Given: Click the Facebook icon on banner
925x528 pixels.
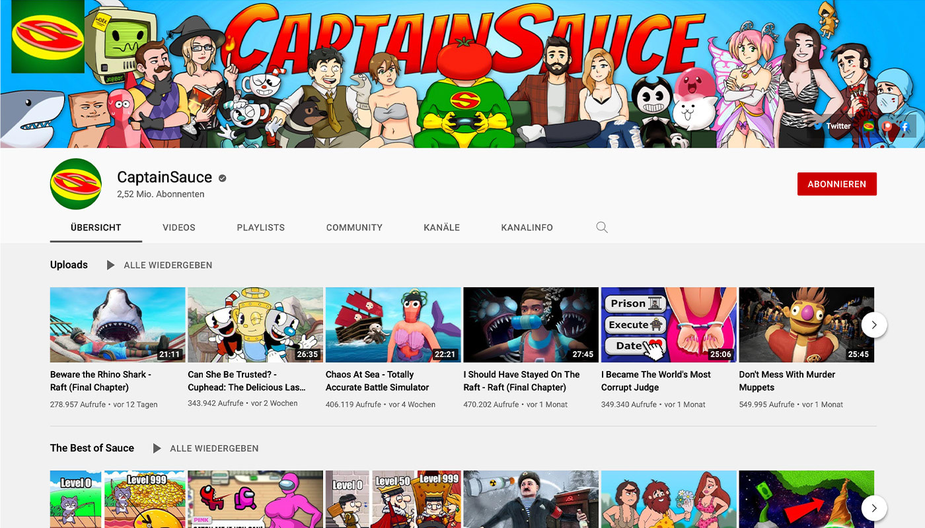Looking at the screenshot, I should [x=905, y=126].
